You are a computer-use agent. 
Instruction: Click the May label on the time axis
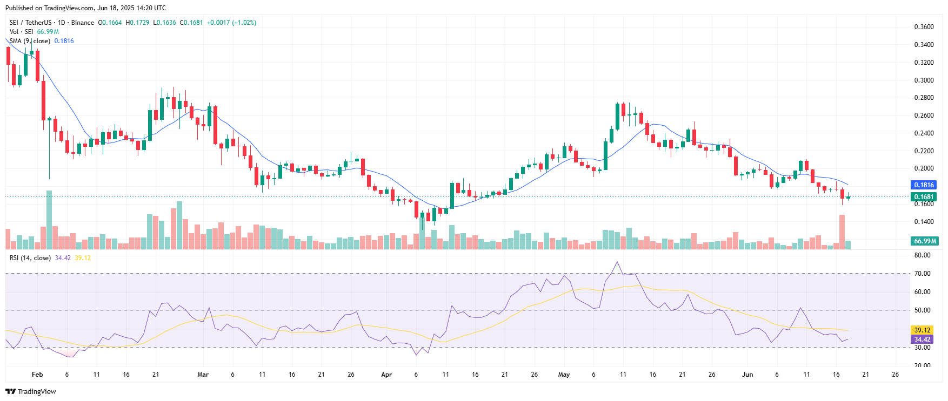(x=564, y=374)
